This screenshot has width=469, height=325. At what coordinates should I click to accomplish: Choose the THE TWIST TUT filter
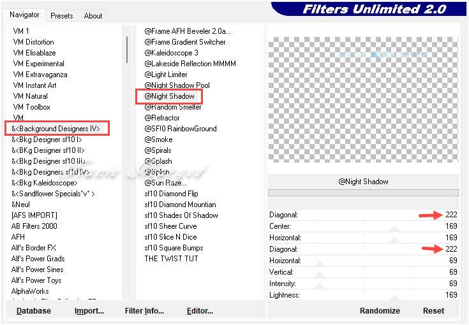171,259
